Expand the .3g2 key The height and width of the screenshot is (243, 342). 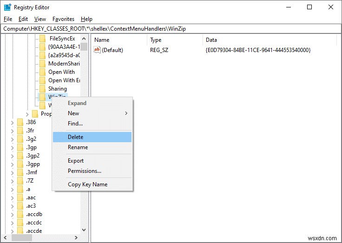click(13, 139)
